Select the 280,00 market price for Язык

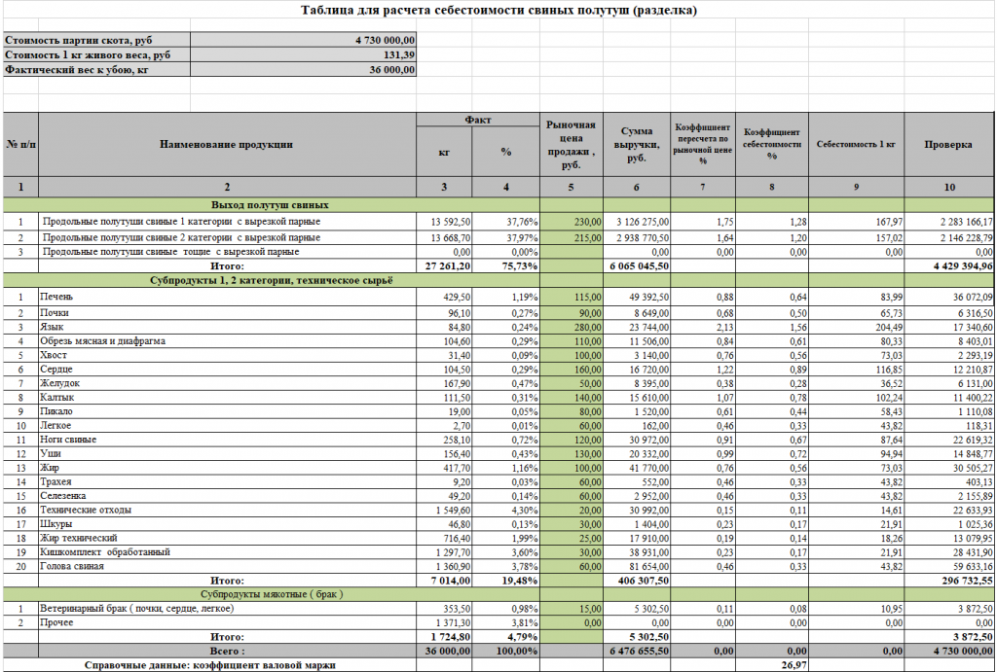click(x=571, y=328)
